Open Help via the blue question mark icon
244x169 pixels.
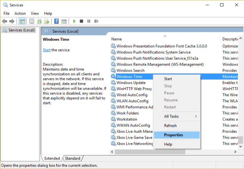57,21
